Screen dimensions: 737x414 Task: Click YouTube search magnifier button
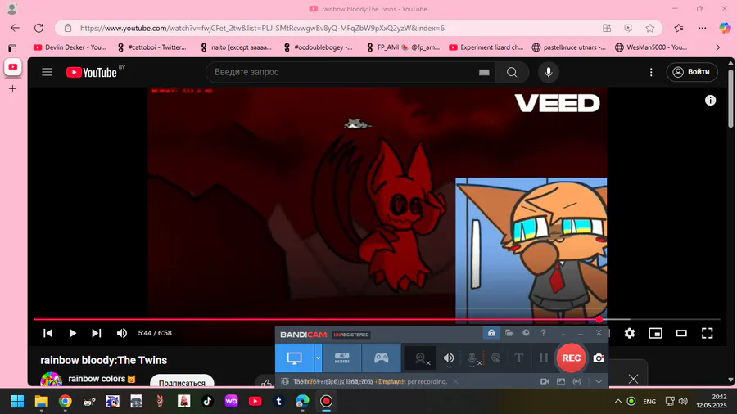(x=512, y=72)
